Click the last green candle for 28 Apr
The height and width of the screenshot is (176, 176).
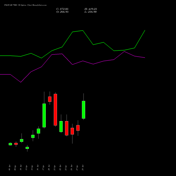click(x=83, y=110)
